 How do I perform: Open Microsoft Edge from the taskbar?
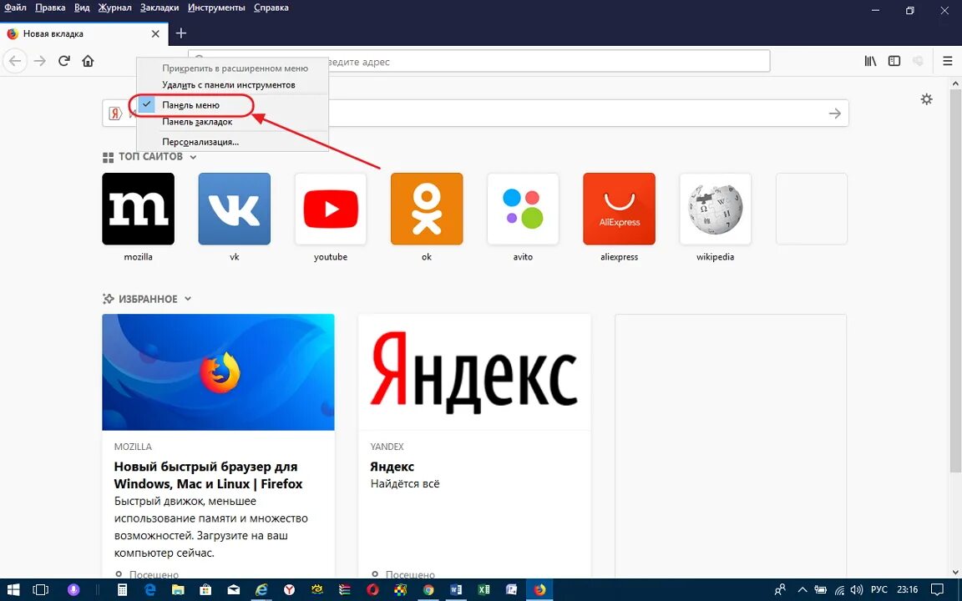[x=150, y=590]
